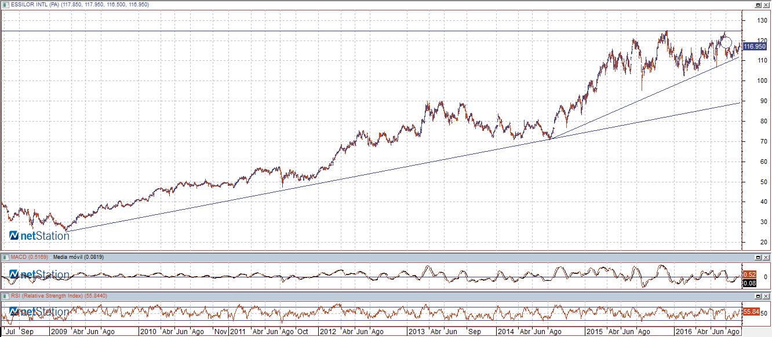Close the RSI indicator panel
The image size is (772, 337).
click(766, 296)
